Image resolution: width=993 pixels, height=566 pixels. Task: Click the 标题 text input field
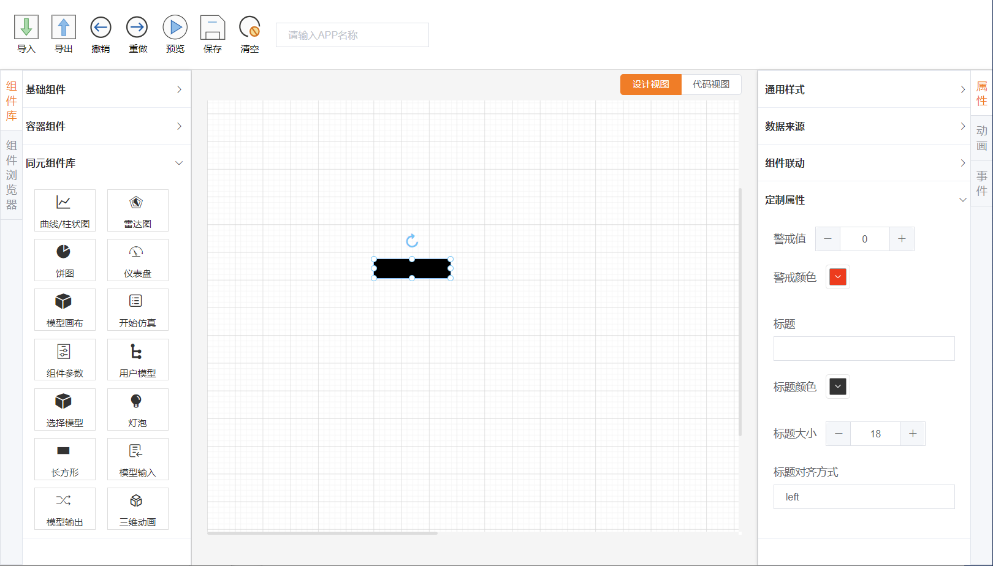864,349
